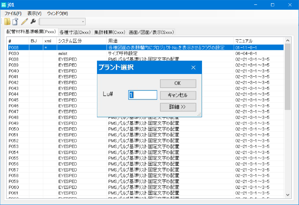Select the P003 row
299x205 pixels.
[146, 47]
